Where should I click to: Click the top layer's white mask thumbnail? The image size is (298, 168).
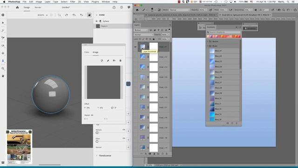tap(154, 47)
